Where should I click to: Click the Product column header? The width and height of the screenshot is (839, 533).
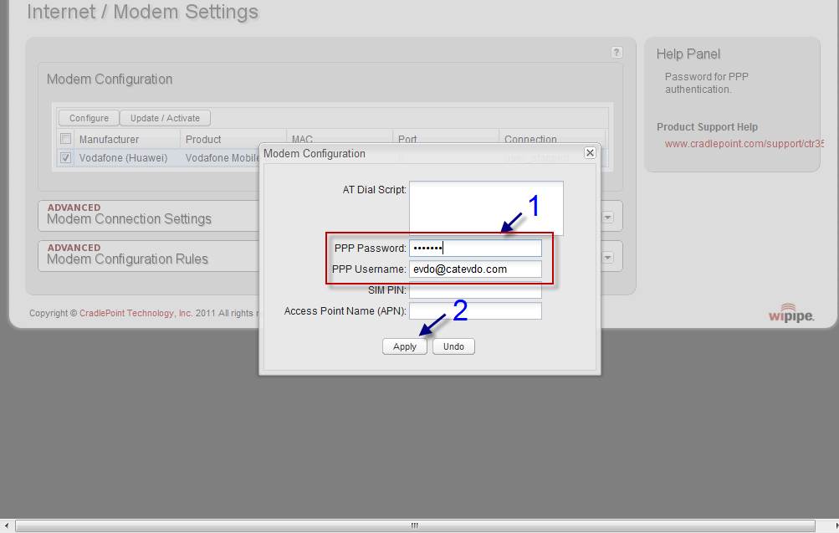(203, 139)
